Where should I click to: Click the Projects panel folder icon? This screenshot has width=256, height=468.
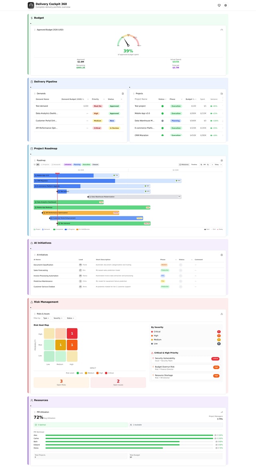222,94
